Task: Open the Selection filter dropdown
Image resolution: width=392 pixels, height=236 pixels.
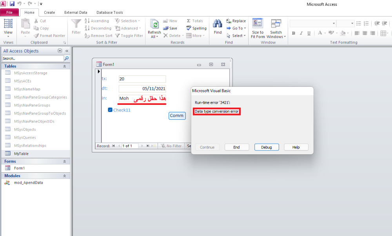Action: pyautogui.click(x=127, y=21)
